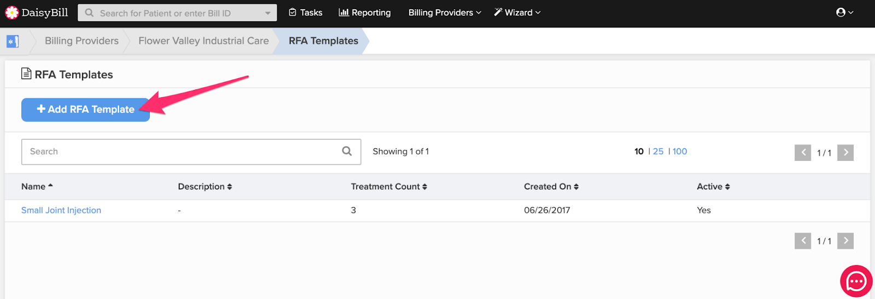The width and height of the screenshot is (875, 299).
Task: Click the RFA template Search field
Action: click(x=191, y=152)
